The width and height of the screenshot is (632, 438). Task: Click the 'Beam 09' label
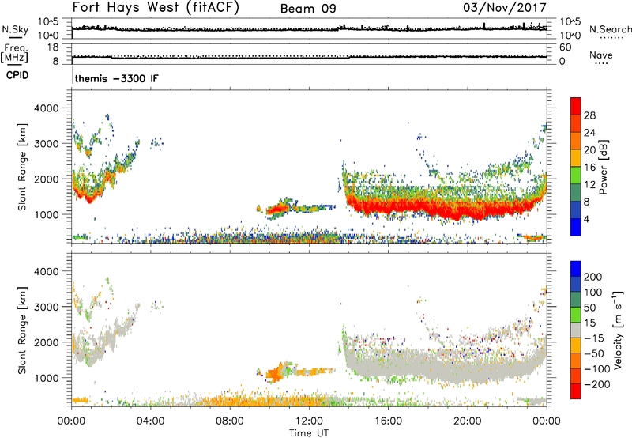tap(308, 9)
